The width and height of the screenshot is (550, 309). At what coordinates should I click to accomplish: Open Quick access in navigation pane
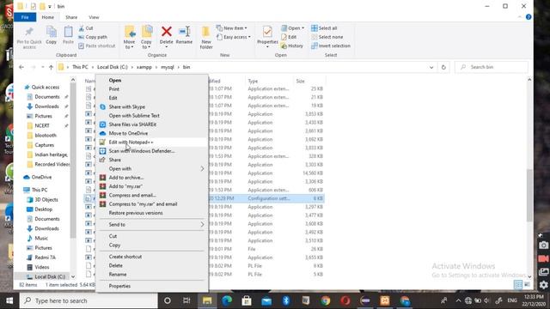pyautogui.click(x=46, y=88)
